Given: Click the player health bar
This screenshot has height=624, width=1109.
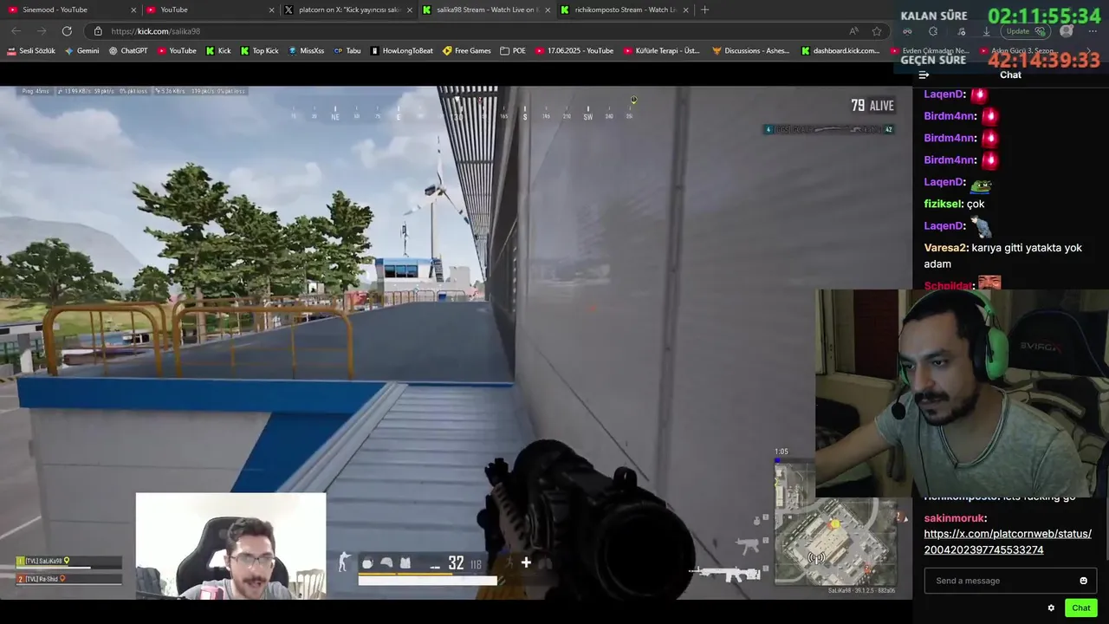Looking at the screenshot, I should pos(428,581).
